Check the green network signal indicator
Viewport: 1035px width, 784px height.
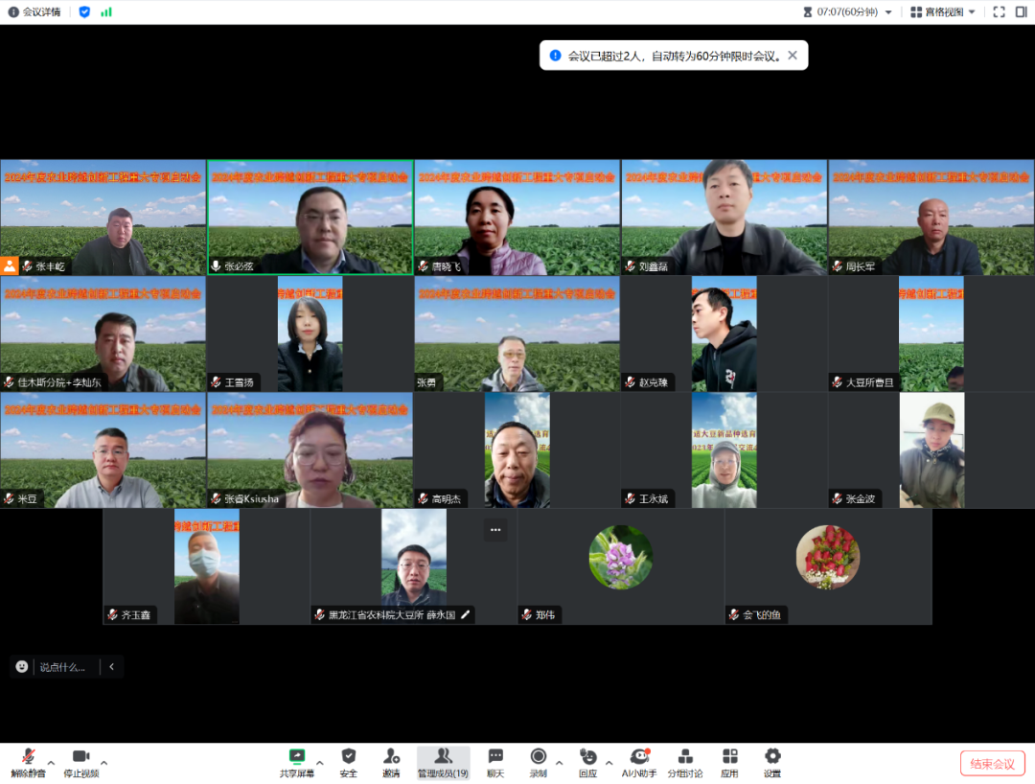pos(106,12)
